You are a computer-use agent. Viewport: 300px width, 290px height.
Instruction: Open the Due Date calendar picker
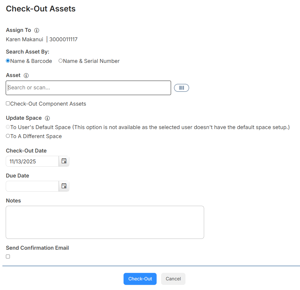tap(64, 186)
